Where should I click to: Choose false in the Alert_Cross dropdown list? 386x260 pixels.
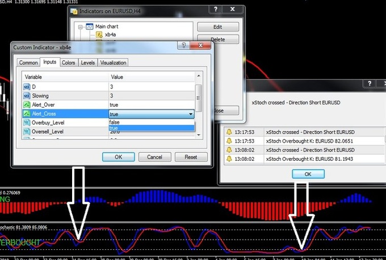click(152, 122)
